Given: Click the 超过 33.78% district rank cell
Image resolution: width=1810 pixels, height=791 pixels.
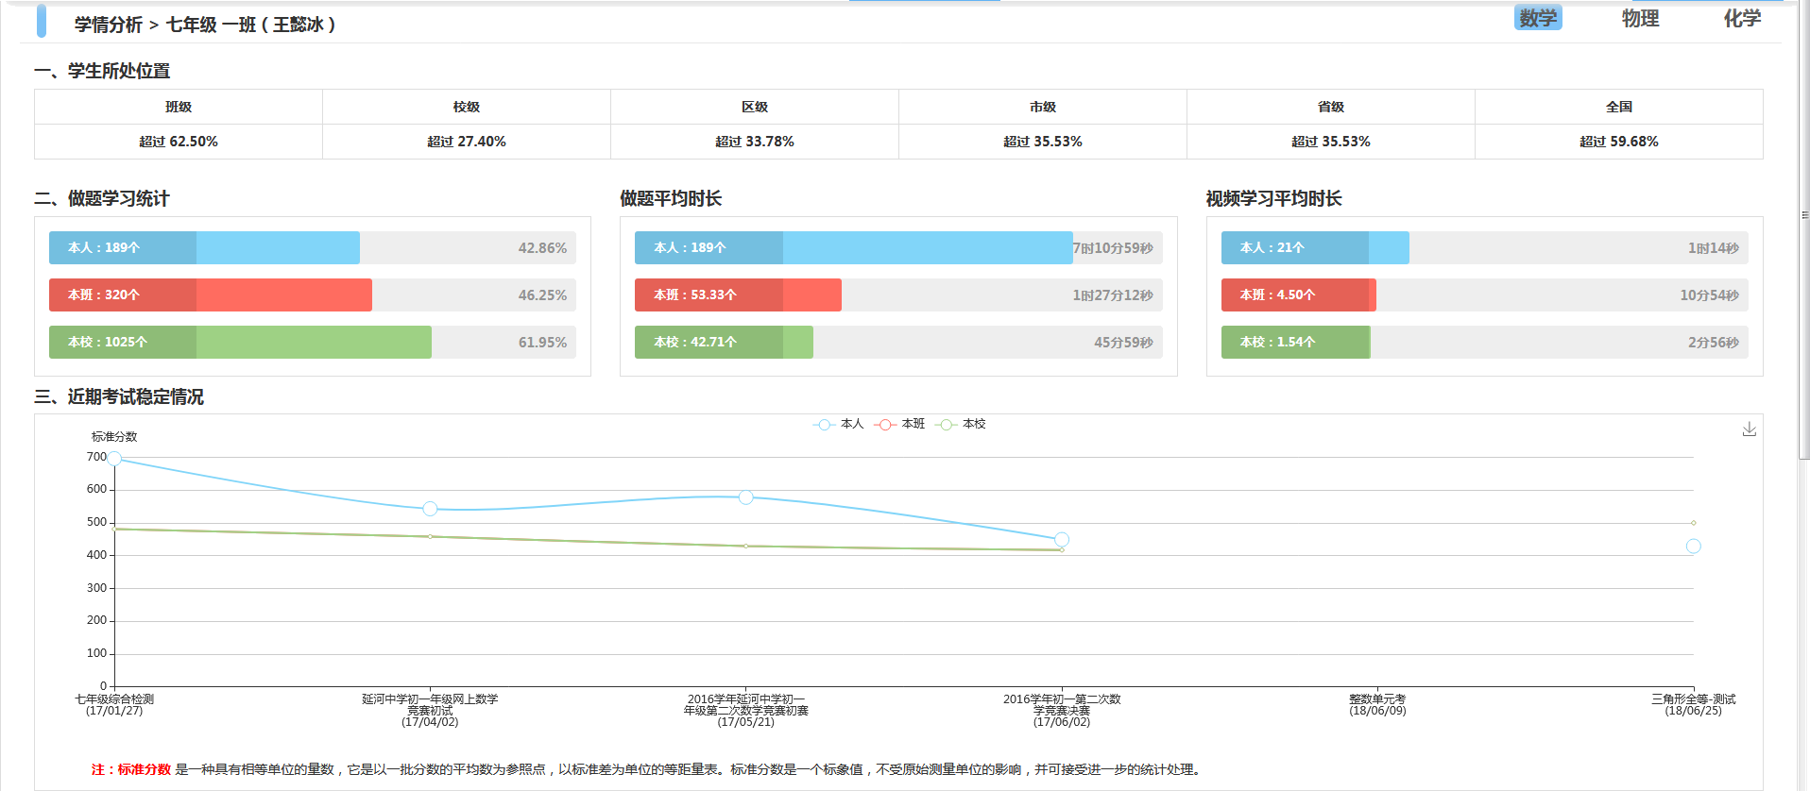Looking at the screenshot, I should 755,142.
